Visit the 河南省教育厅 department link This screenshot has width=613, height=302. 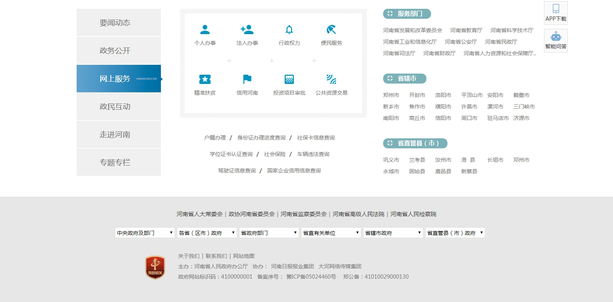point(466,30)
